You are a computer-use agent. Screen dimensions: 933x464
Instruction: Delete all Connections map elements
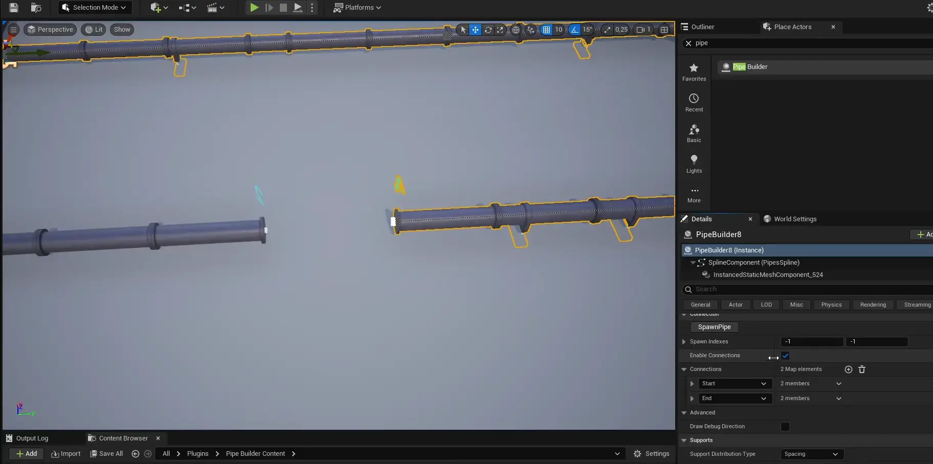point(861,369)
